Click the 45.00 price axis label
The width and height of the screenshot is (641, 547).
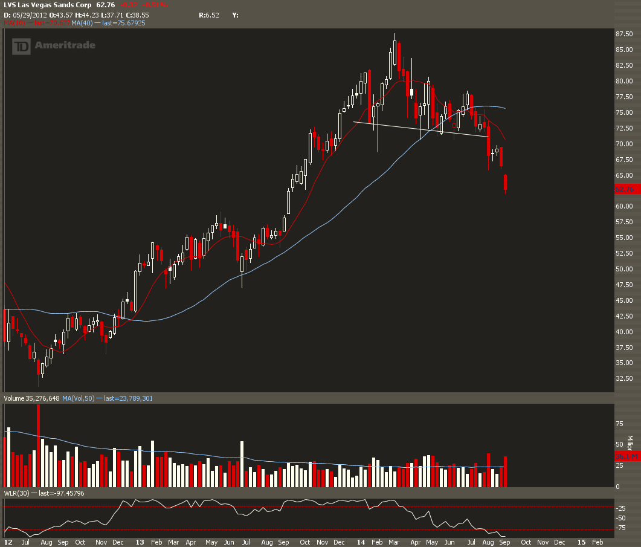624,300
